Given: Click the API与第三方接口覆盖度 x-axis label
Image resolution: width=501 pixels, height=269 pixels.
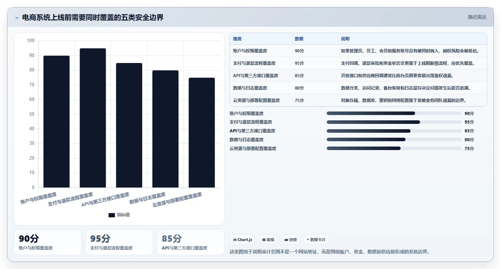Looking at the screenshot, I should pyautogui.click(x=105, y=200).
